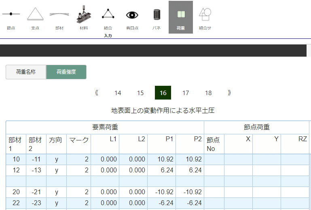This screenshot has height=210, width=311.
Task: Select cell with 部材1 value 20
Action: (x=16, y=192)
